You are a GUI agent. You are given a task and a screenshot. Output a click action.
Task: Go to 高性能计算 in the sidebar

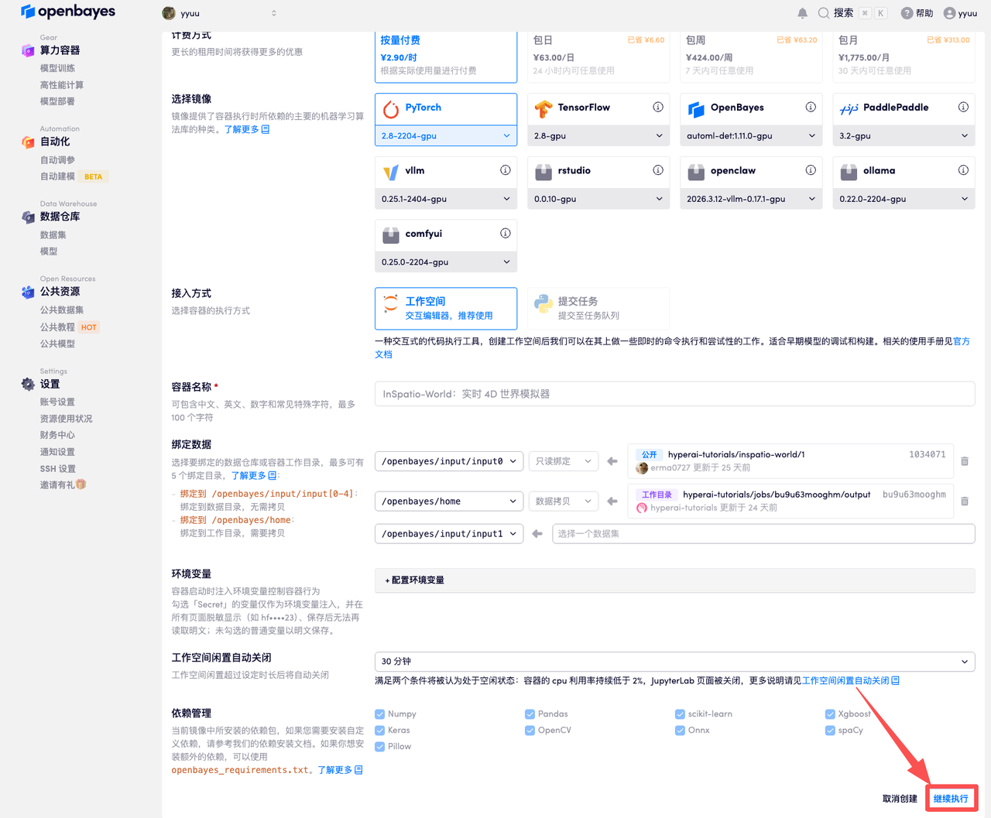point(62,85)
